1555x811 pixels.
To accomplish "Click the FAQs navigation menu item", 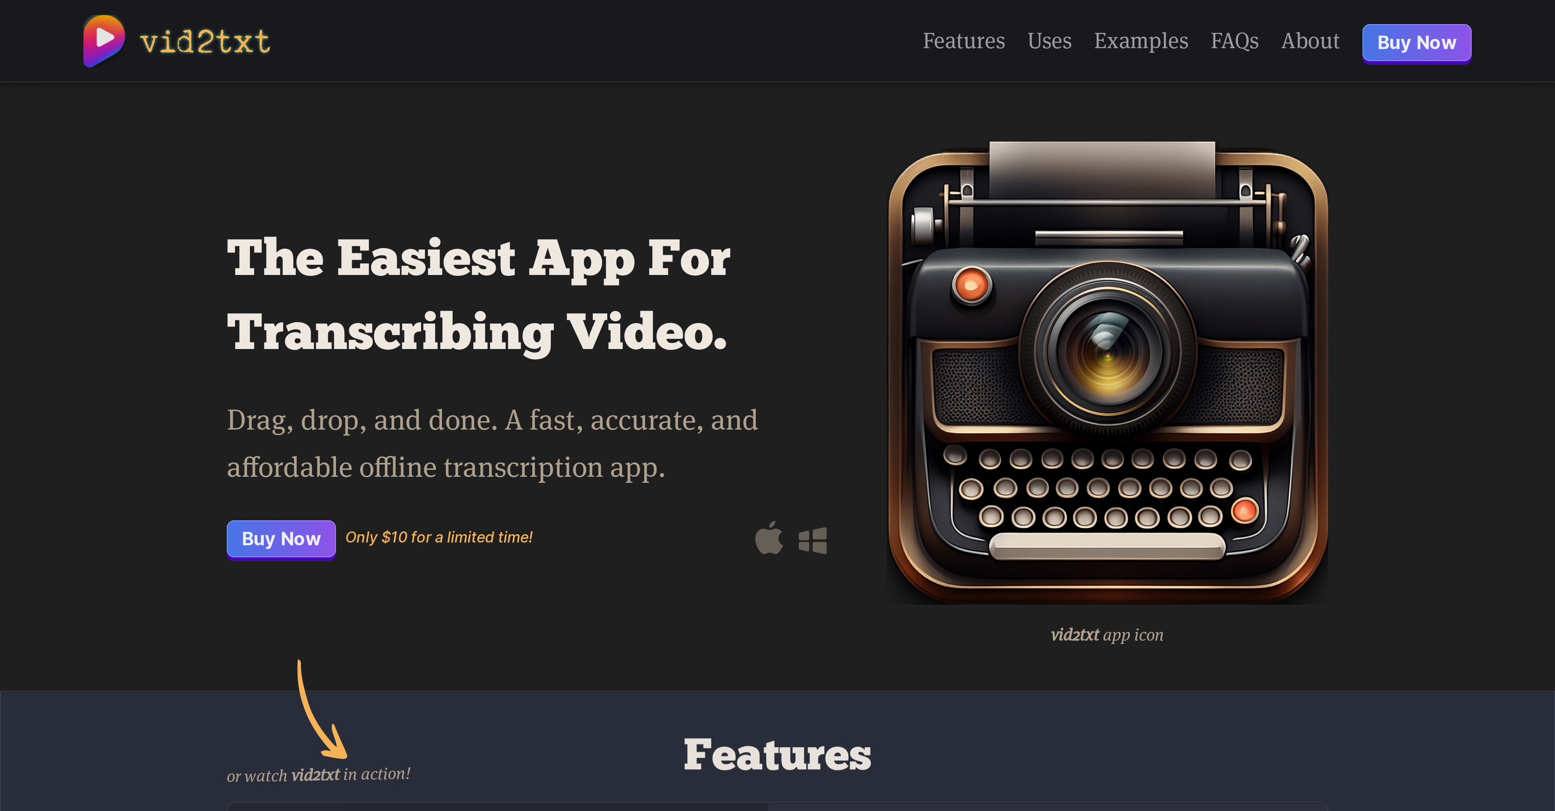I will click(1235, 41).
